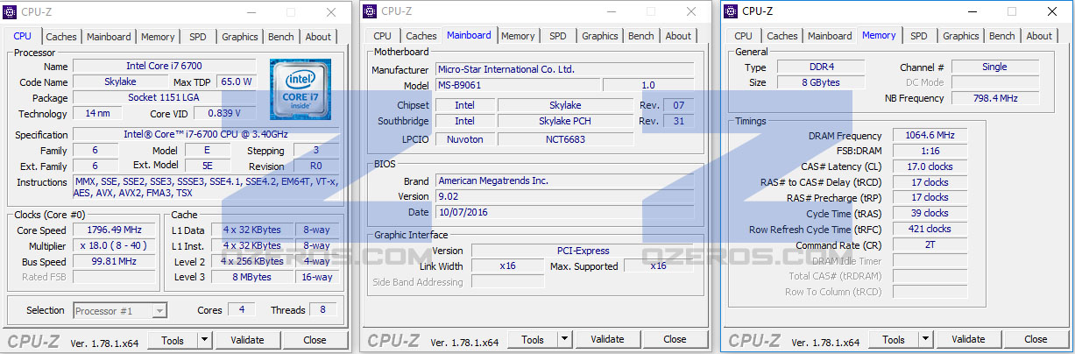Open the Memory tab in the left window
Viewport: 1075px width, 354px height.
pos(158,37)
